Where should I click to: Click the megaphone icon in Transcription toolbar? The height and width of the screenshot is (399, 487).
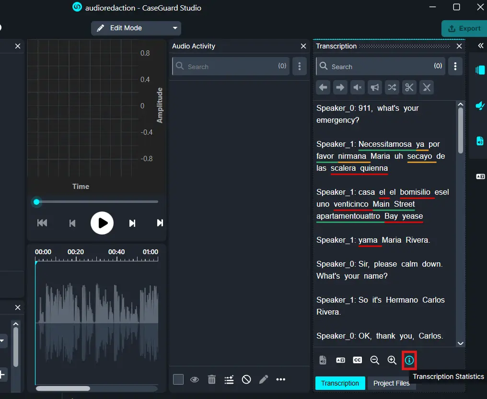tap(374, 87)
